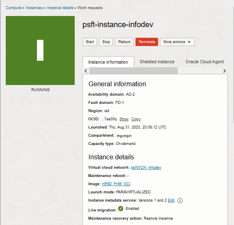Screen dimensions: 234x225
Task: Click the PARAVIRTUALIZED launch mode value
Action: (133, 192)
